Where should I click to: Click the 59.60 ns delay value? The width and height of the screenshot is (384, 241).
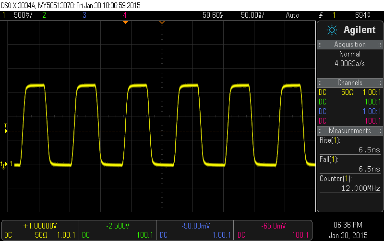click(213, 15)
